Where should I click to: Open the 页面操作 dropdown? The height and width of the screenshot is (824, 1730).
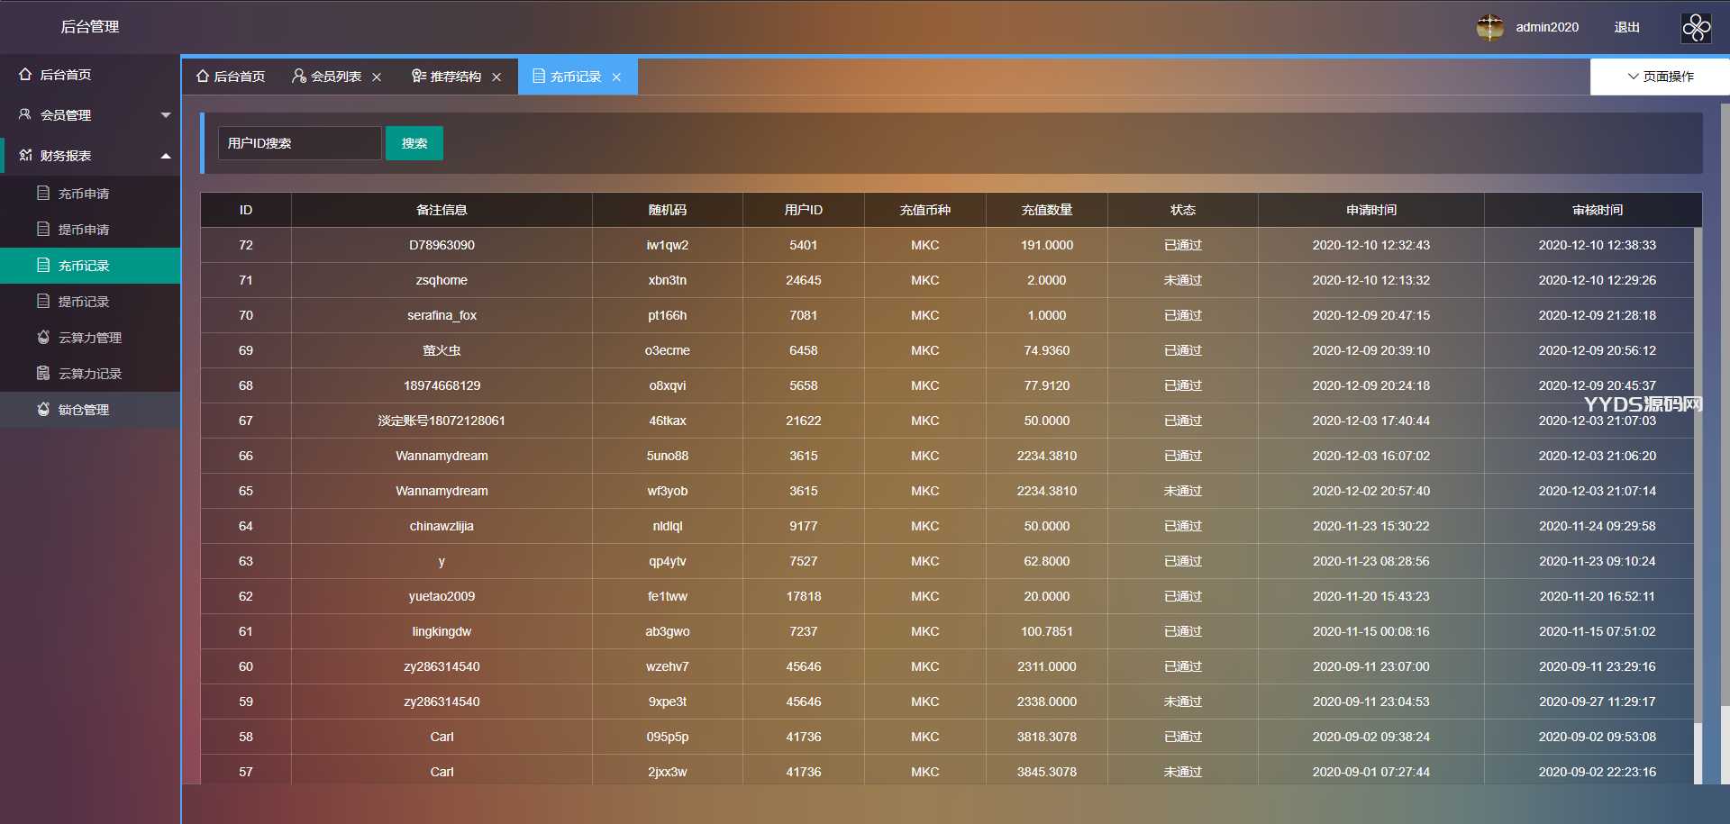click(1660, 77)
